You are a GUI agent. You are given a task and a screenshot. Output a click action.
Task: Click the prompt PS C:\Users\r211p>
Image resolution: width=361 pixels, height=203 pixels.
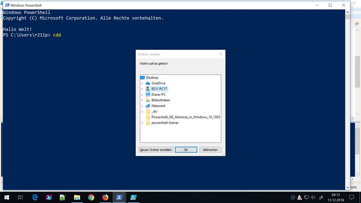coord(27,35)
